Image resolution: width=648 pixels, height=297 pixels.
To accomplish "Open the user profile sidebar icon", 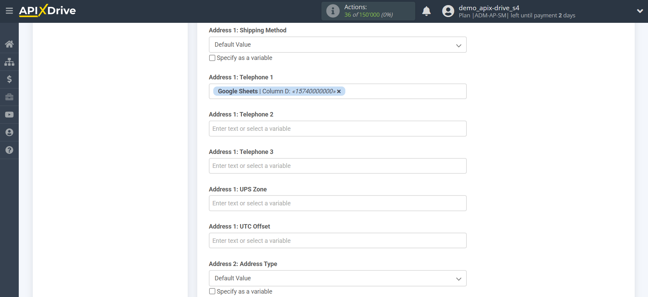I will pos(9,132).
